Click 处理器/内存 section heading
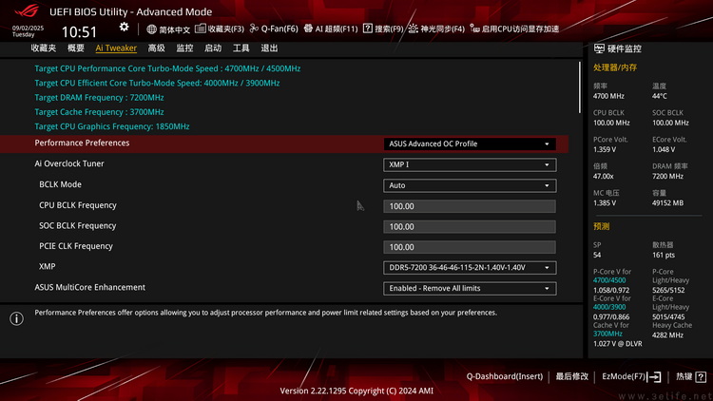713x401 pixels. [x=615, y=67]
